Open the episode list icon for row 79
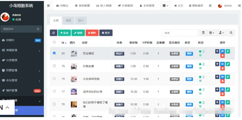This screenshot has height=120, width=242. coord(222,64)
